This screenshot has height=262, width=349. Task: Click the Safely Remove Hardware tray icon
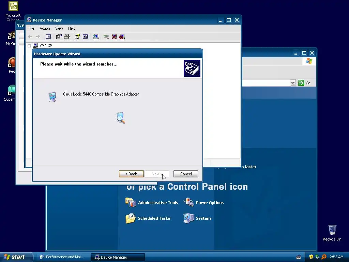pos(317,257)
